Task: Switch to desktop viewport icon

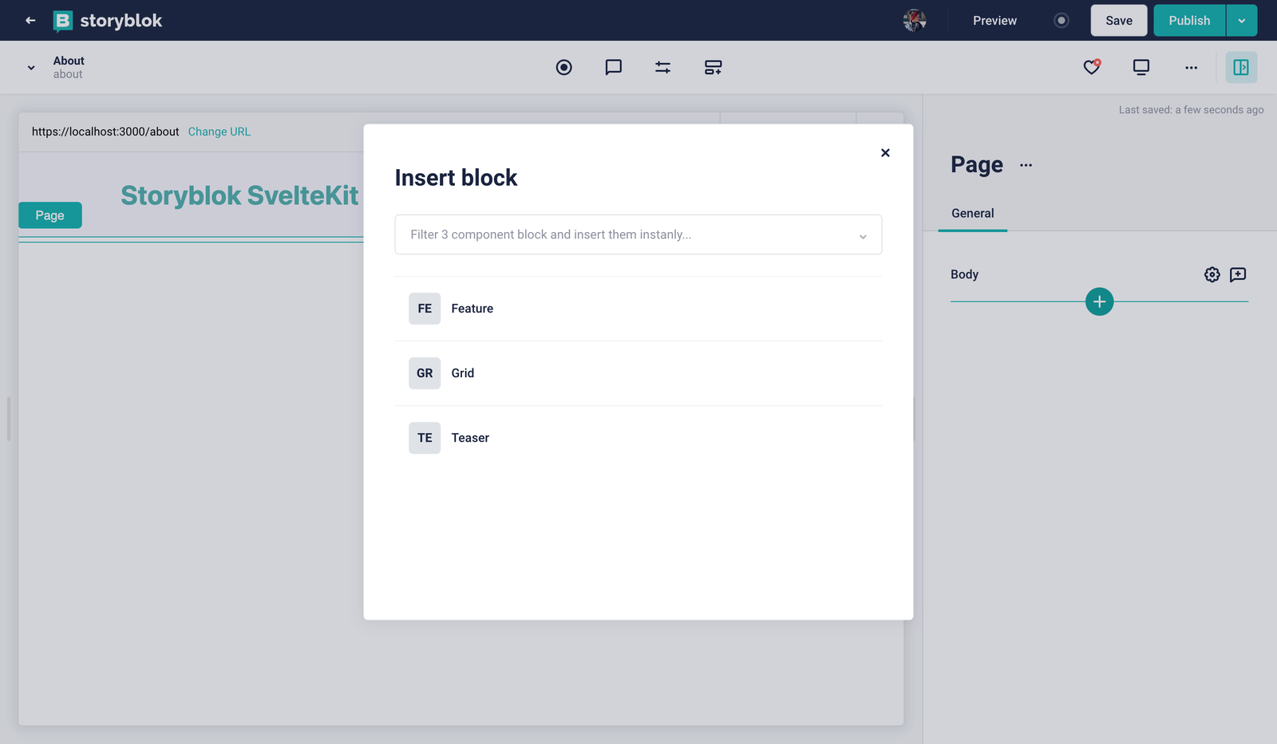Action: click(x=1141, y=68)
